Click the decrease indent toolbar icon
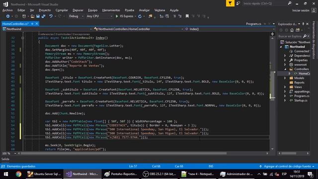318x179 pixels. coord(174,16)
